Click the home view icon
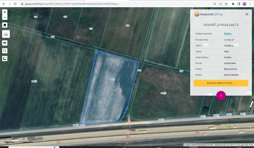The height and width of the screenshot is (148, 254). (5, 25)
